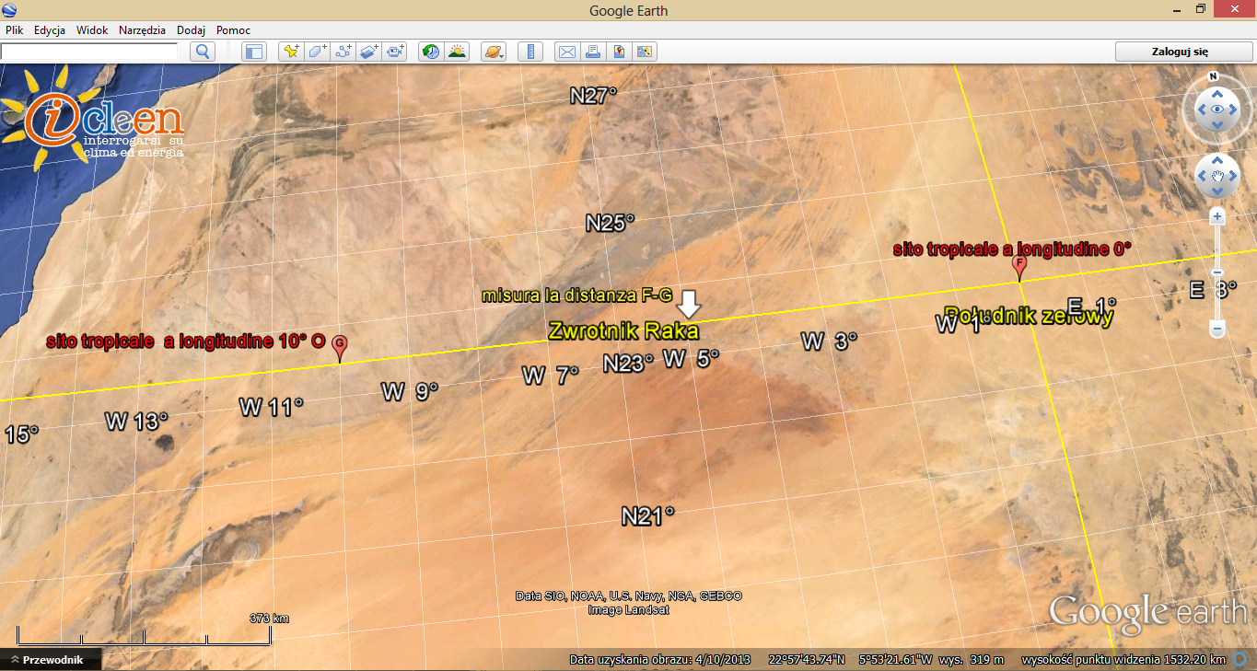Open the ruler measurement tool
This screenshot has height=671, width=1257.
coord(530,52)
